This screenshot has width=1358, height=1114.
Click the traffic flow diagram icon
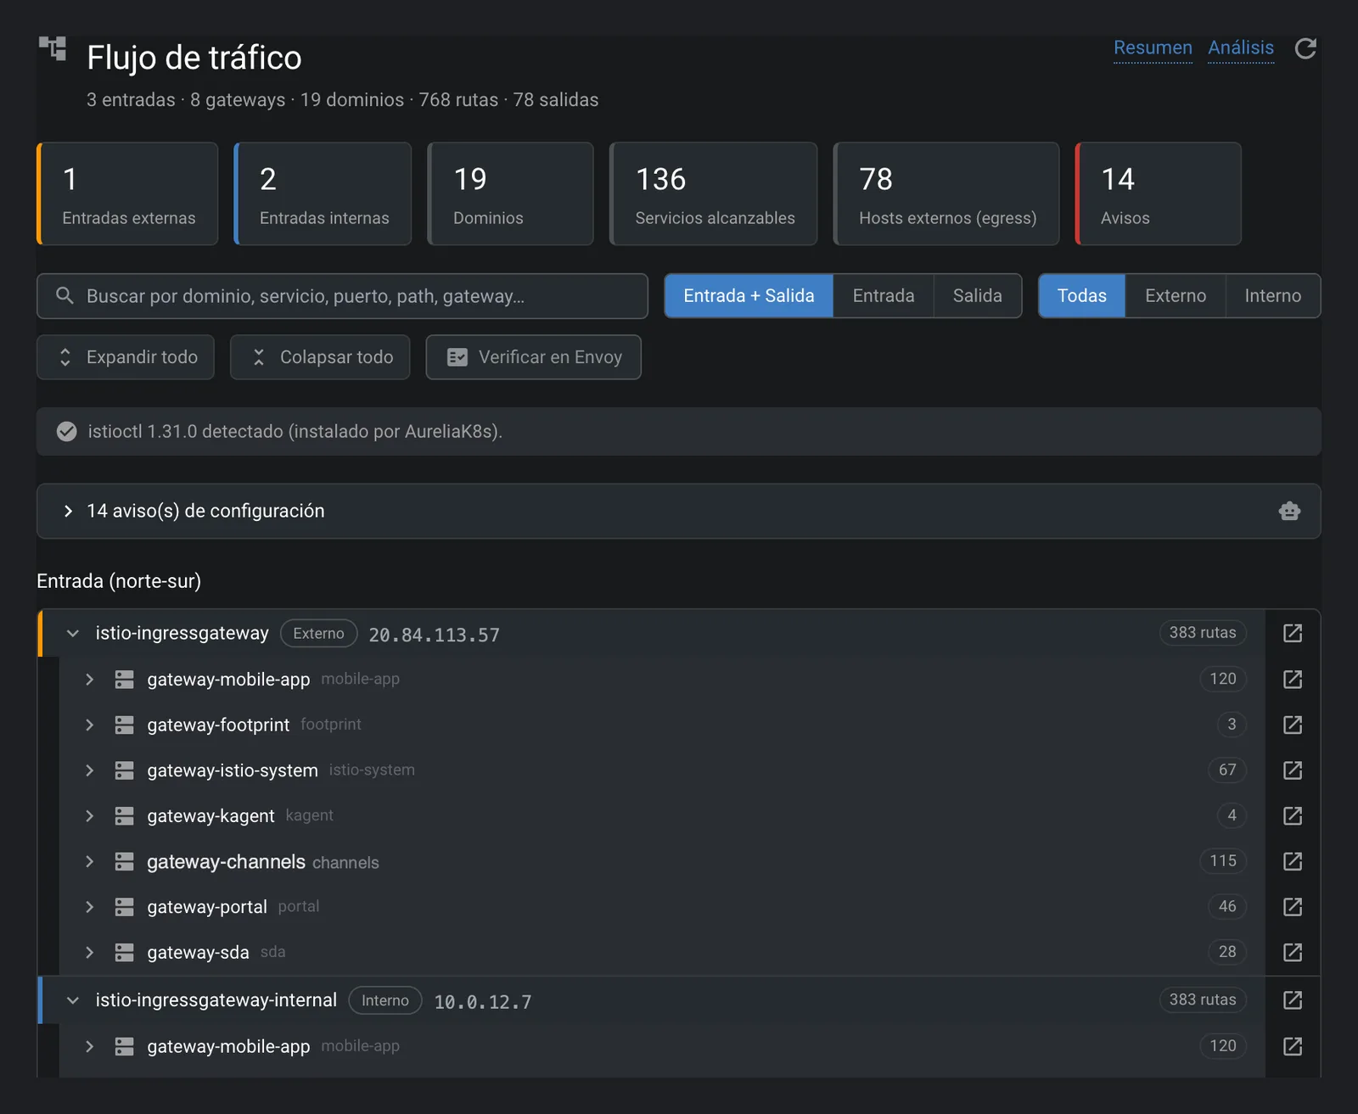pos(53,48)
